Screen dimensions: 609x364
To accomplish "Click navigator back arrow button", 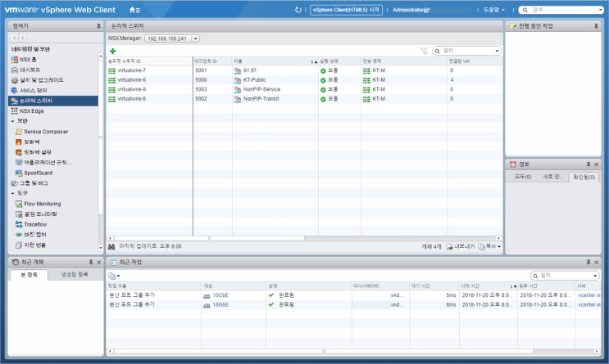I will [15, 38].
